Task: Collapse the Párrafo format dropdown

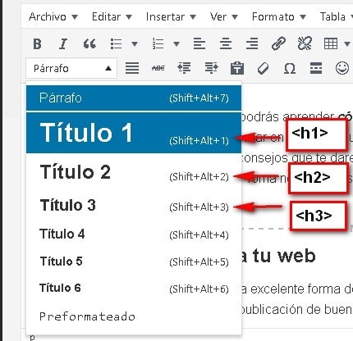Action: 71,68
